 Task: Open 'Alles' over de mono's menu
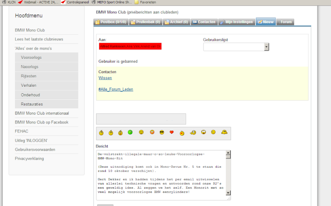tap(34, 48)
